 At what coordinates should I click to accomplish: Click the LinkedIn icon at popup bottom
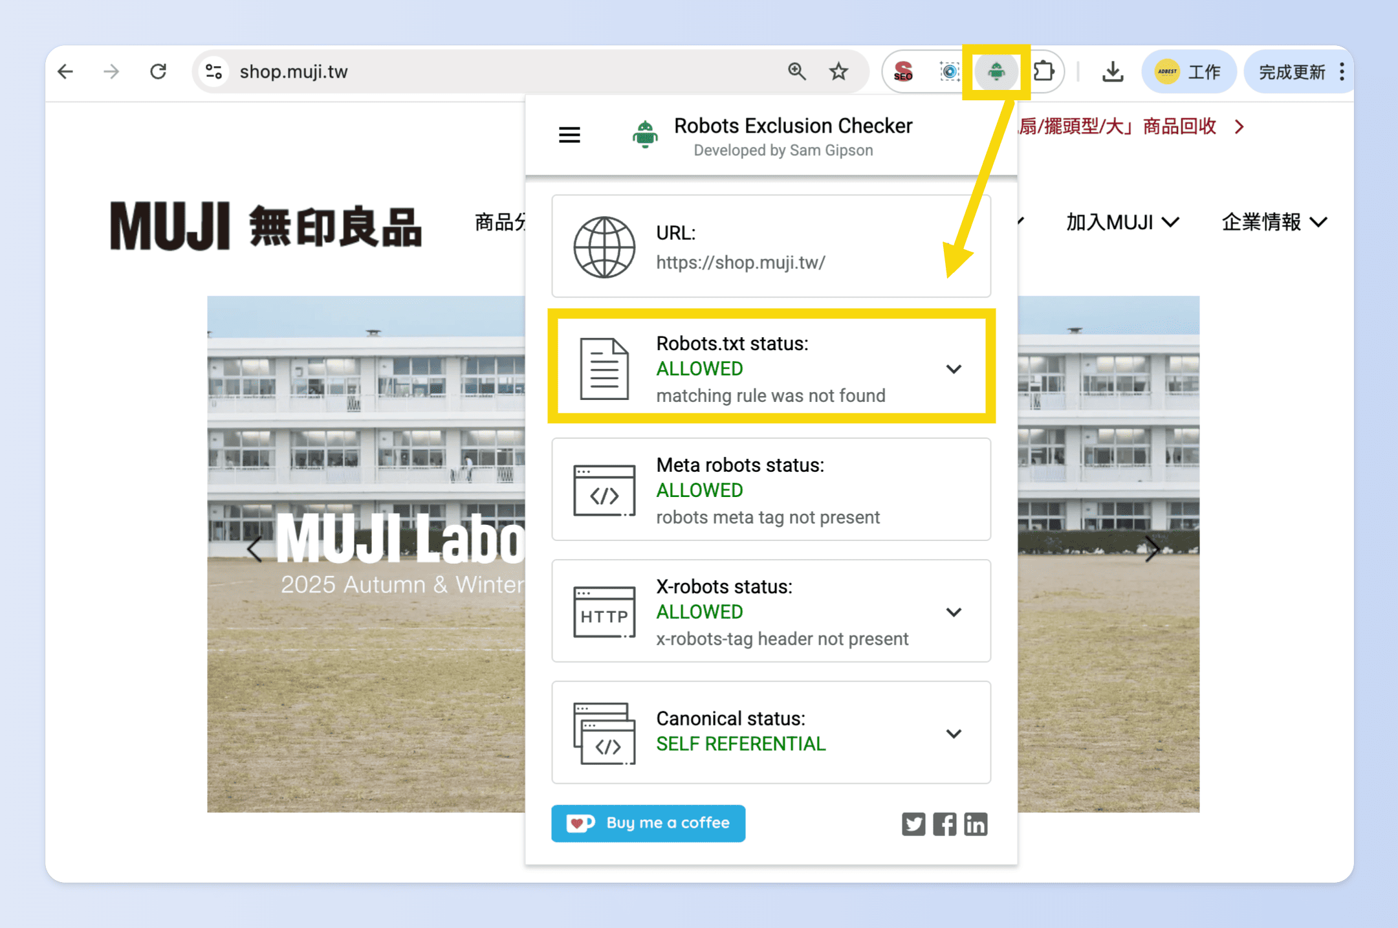(x=976, y=823)
